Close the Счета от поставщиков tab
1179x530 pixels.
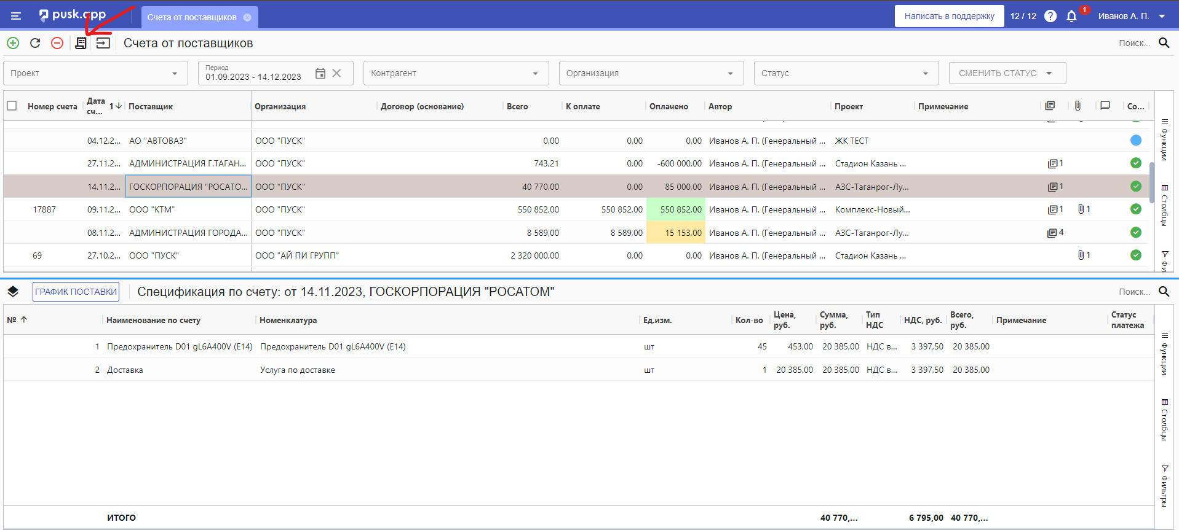pyautogui.click(x=247, y=17)
